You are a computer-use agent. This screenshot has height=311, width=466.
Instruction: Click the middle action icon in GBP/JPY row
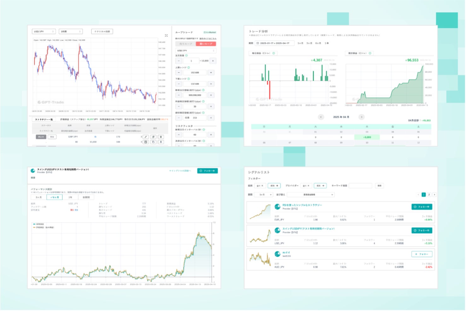click(153, 137)
